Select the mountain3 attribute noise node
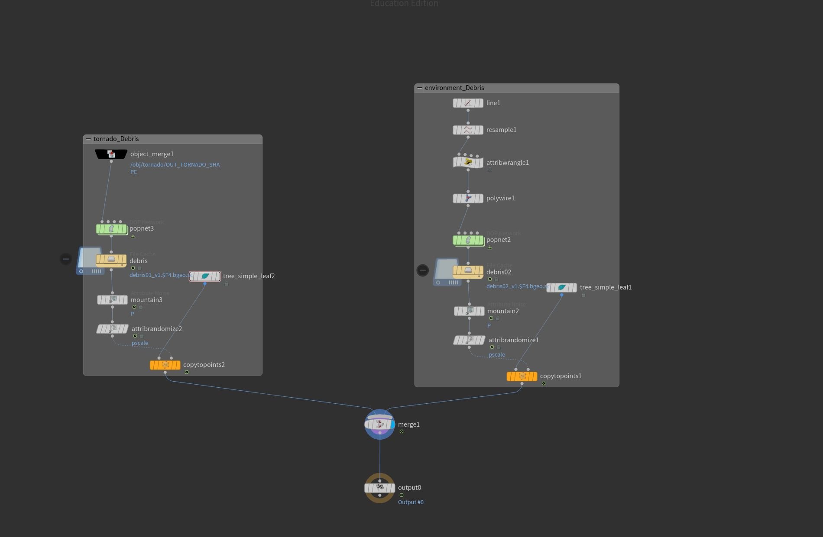The height and width of the screenshot is (537, 823). click(x=112, y=299)
